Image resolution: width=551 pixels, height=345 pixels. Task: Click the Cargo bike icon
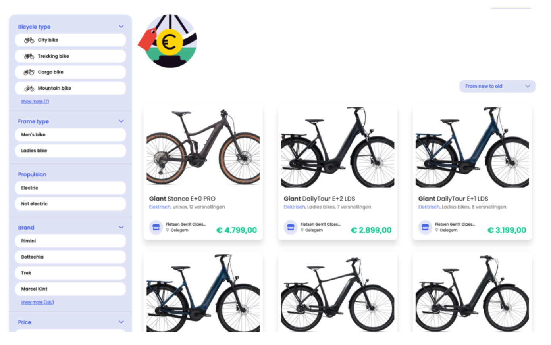coord(29,72)
